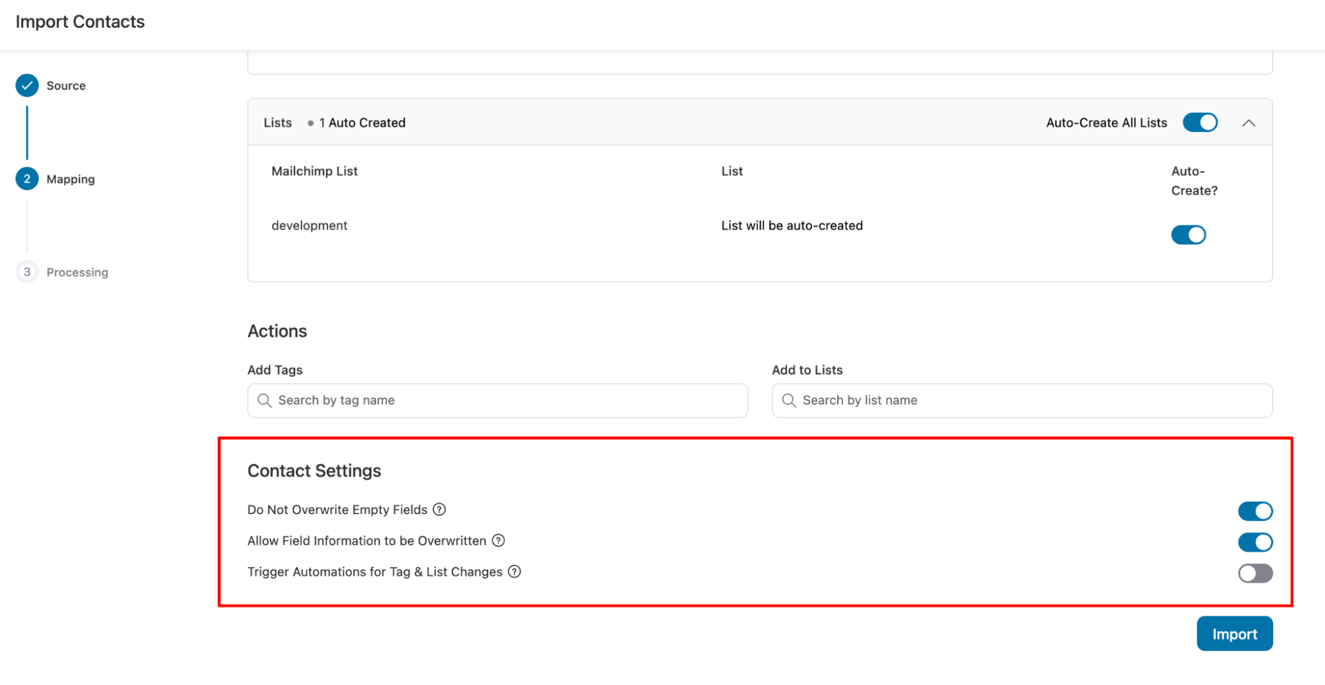Select the development row under Mailchimp List
Viewport: 1325px width, 685px height.
(309, 225)
